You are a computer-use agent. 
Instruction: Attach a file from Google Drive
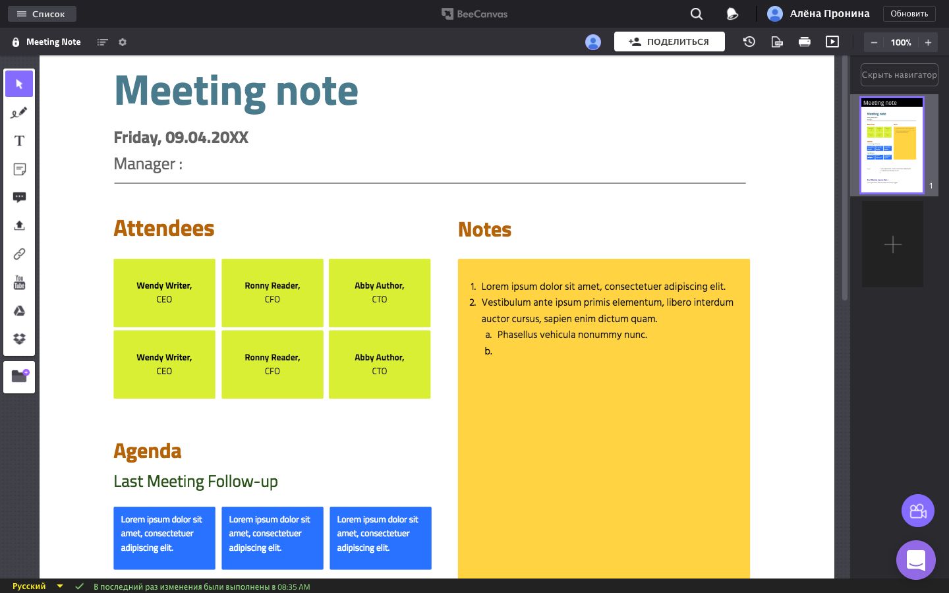click(19, 310)
